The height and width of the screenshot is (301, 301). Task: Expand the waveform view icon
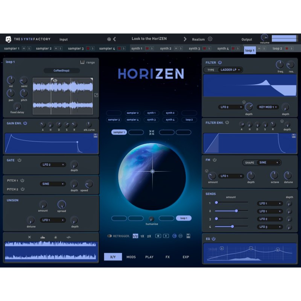pyautogui.click(x=96, y=95)
